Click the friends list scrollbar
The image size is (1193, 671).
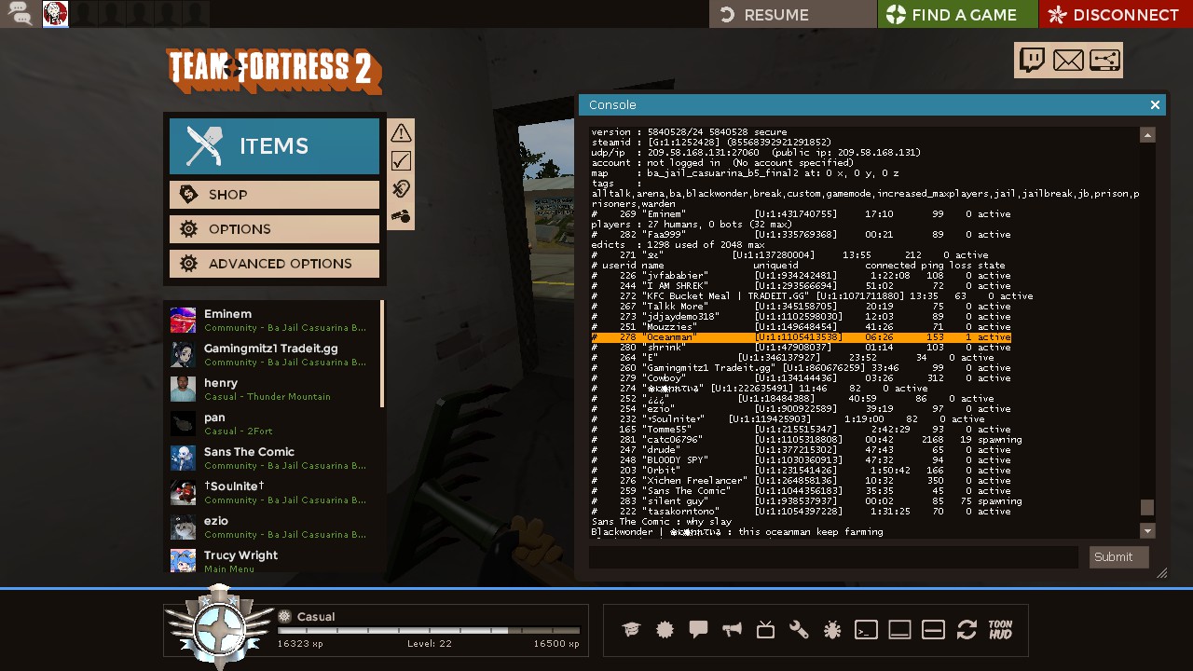[x=382, y=353]
